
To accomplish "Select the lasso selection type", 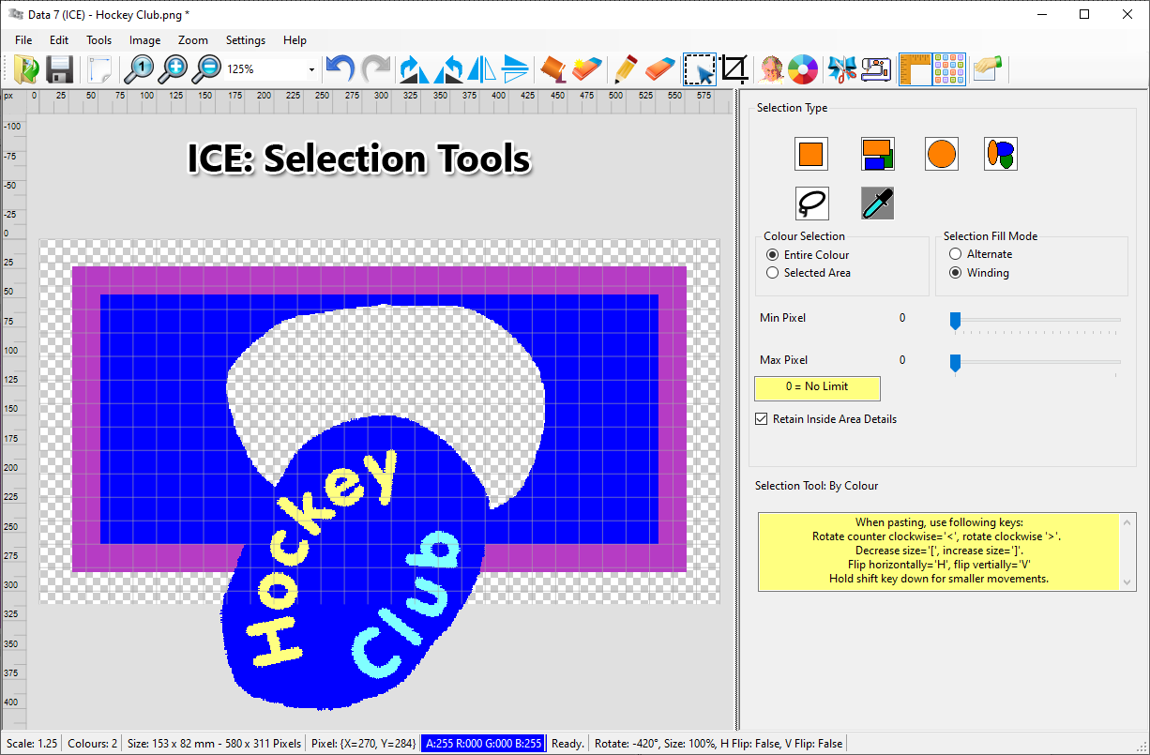I will pyautogui.click(x=811, y=203).
